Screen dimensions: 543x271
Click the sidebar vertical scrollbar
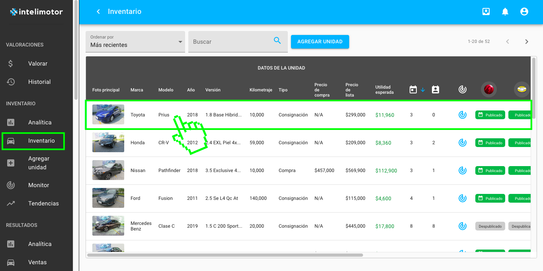point(76,50)
